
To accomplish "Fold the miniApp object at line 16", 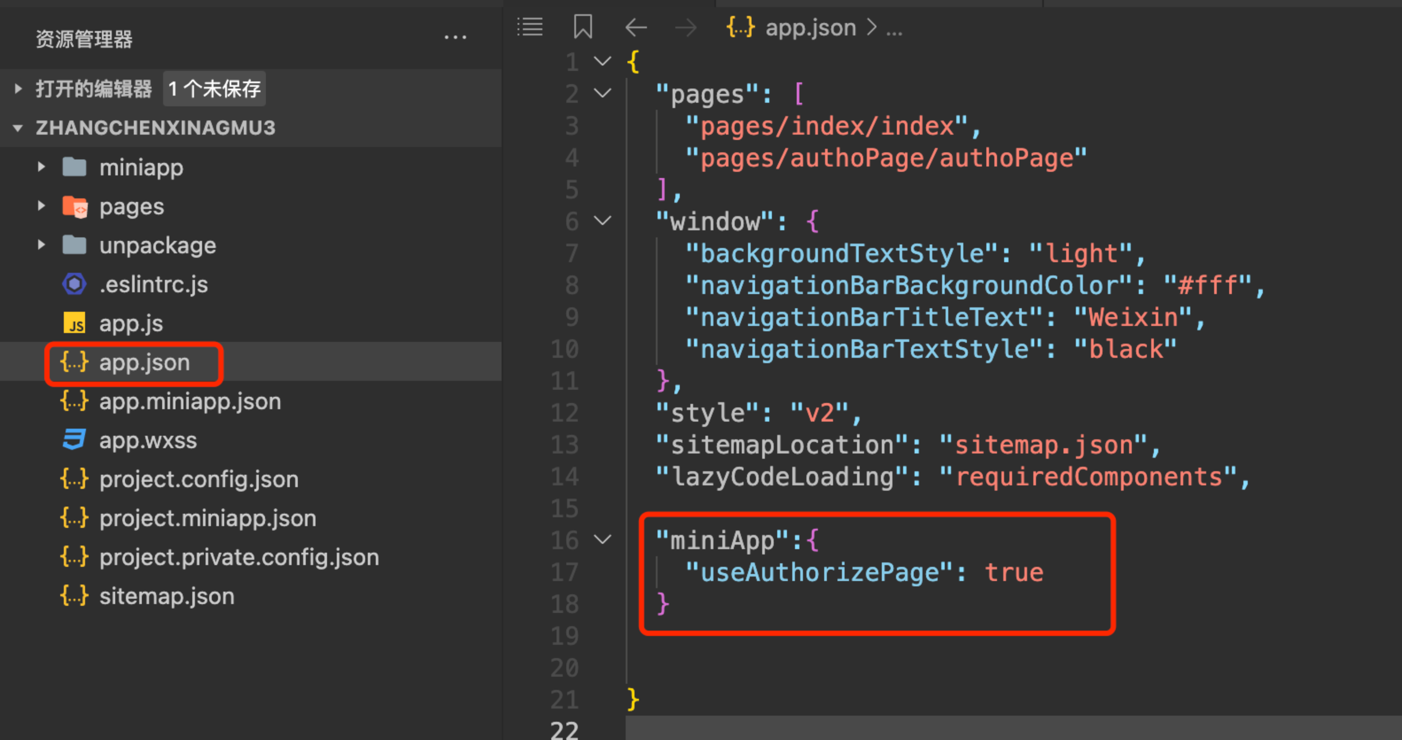I will pyautogui.click(x=603, y=539).
